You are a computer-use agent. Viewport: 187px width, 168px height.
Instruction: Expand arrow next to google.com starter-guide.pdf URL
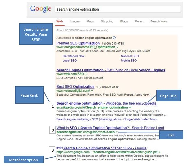pyautogui.click(x=160, y=152)
